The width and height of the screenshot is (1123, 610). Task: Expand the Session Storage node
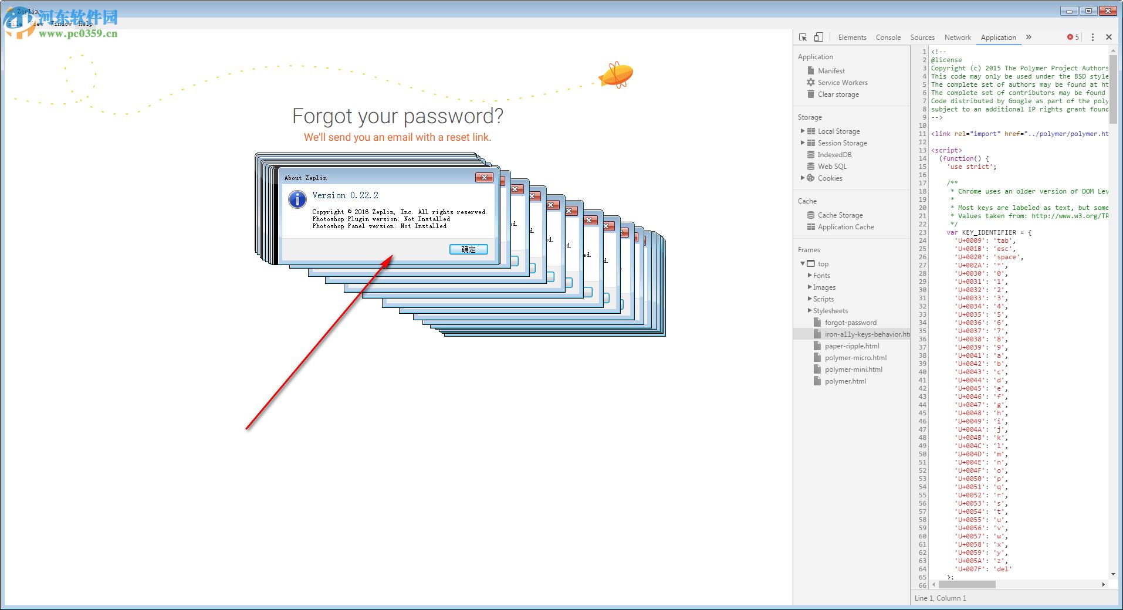(x=803, y=143)
